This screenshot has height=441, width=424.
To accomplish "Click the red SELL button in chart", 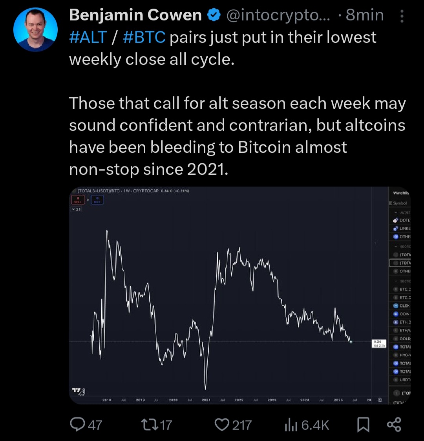I will [78, 200].
